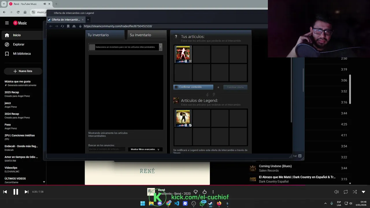Click the Steam browser bookmark icon

[68, 26]
